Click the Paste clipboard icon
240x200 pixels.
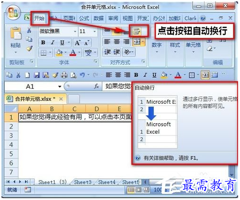point(16,34)
